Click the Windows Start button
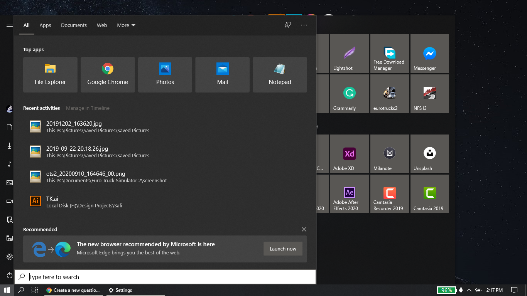The height and width of the screenshot is (296, 527). [7, 290]
